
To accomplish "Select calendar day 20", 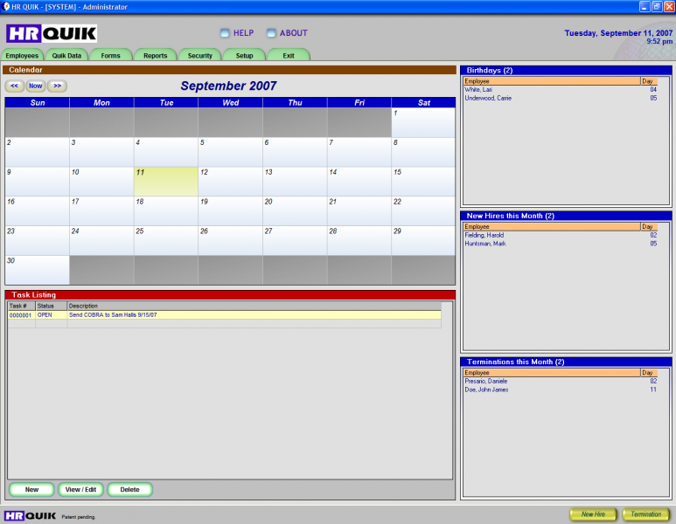I will [295, 211].
